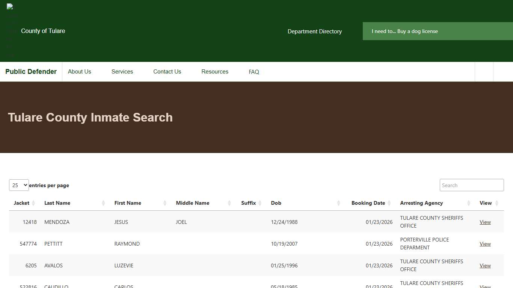Open the entries per page dropdown
Image resolution: width=513 pixels, height=288 pixels.
coord(19,185)
